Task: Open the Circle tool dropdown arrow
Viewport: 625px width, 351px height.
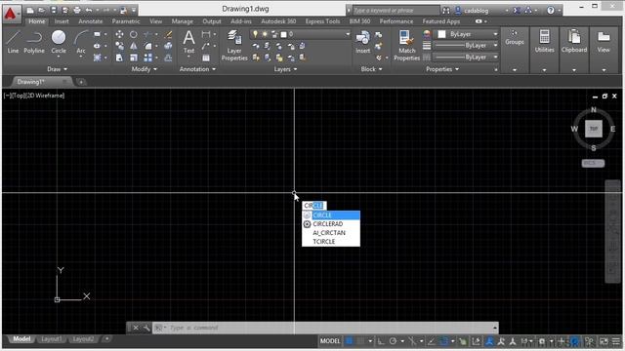Action: (59, 58)
